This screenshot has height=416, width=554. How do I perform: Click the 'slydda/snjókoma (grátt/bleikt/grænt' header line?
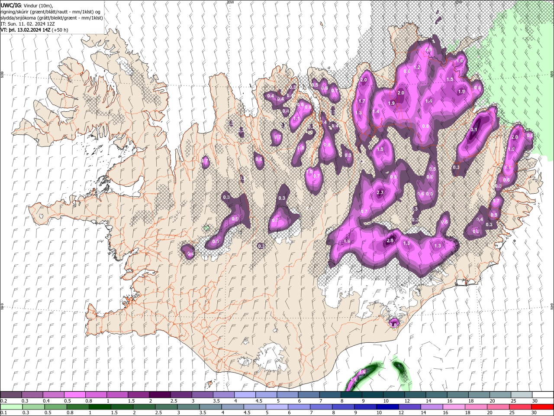pos(52,17)
